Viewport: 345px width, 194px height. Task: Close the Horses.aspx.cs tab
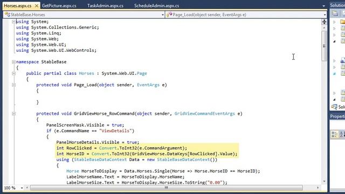(37, 6)
